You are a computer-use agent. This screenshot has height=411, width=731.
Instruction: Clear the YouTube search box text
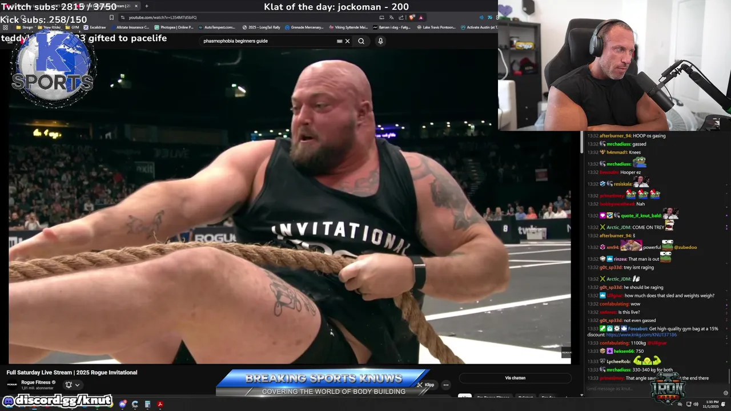tap(347, 41)
